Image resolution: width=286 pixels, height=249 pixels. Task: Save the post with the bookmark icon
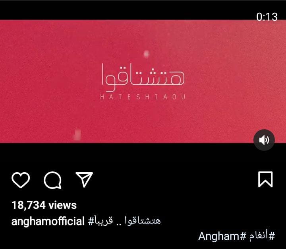pos(265,179)
